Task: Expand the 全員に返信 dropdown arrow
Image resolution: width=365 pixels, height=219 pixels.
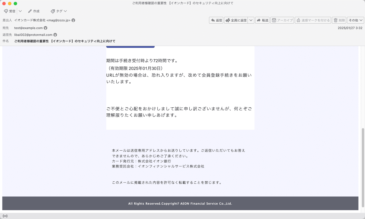Action: point(251,20)
